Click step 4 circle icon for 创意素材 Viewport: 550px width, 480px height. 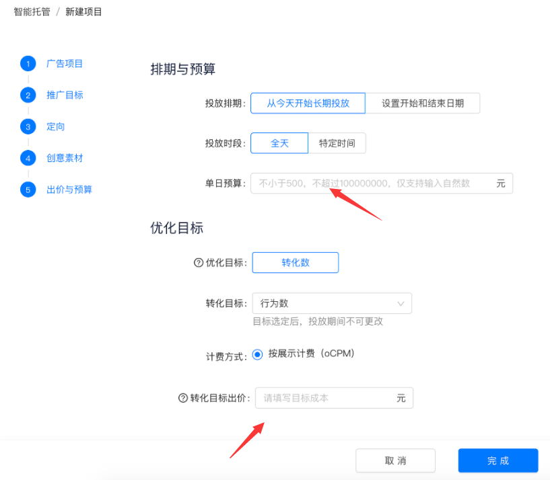click(x=28, y=159)
